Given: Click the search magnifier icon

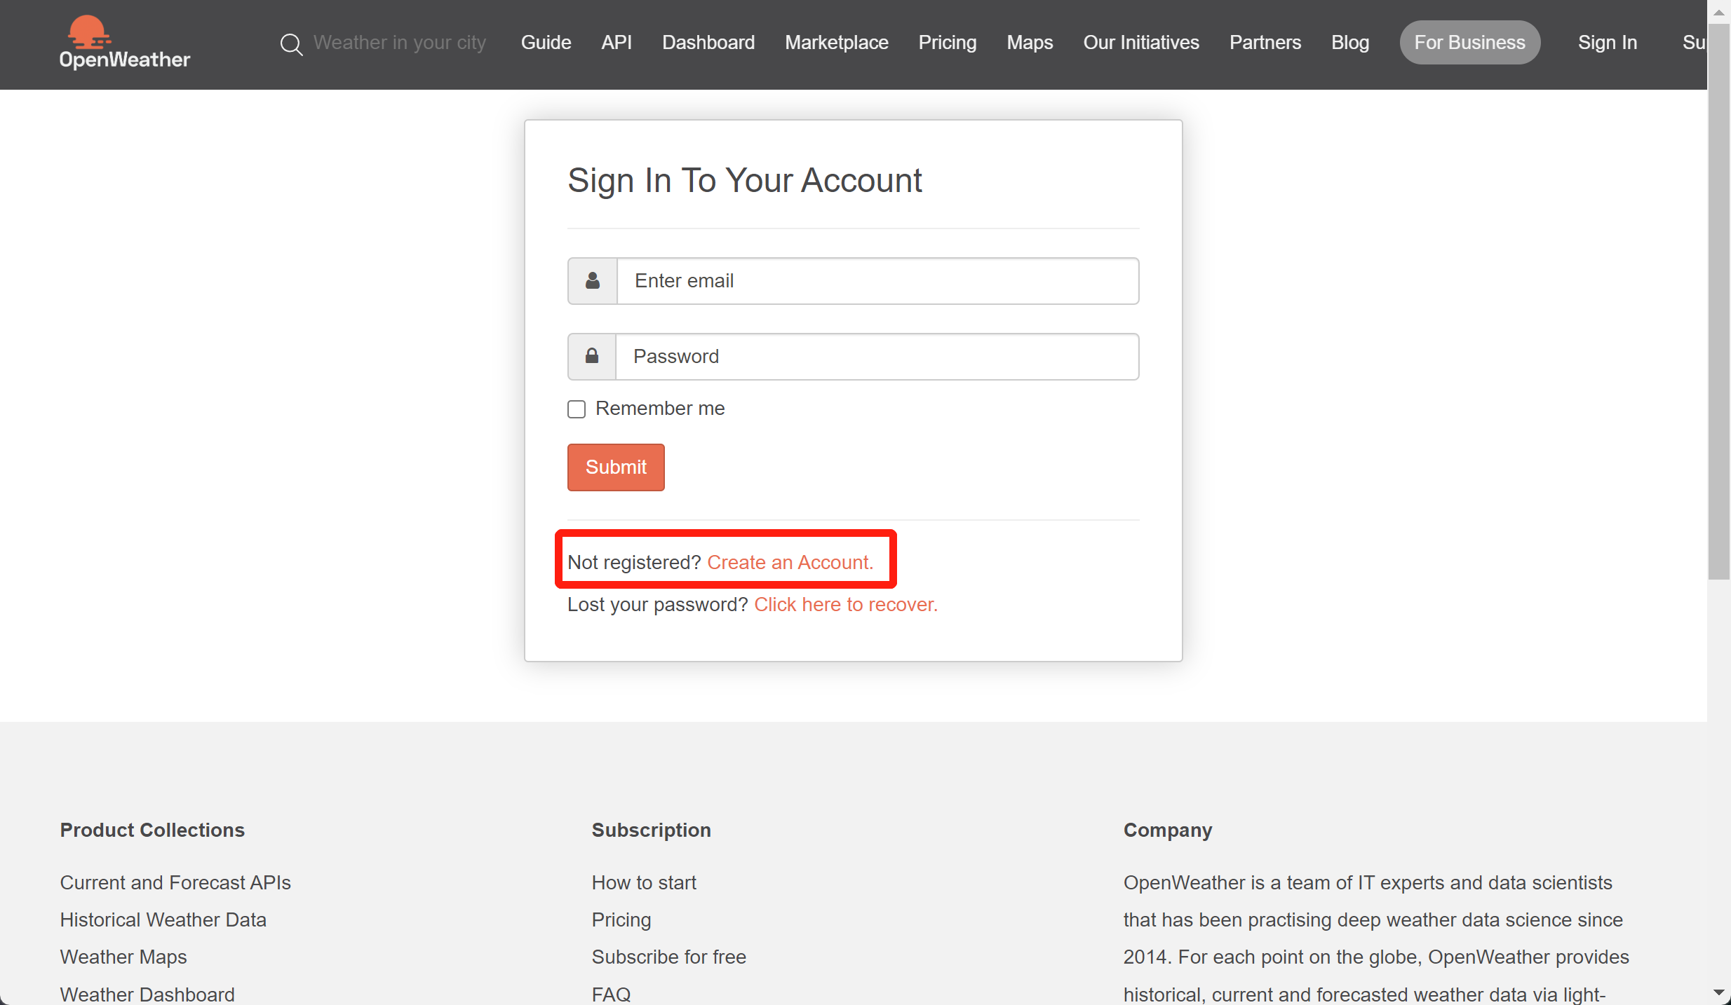Looking at the screenshot, I should click(291, 44).
